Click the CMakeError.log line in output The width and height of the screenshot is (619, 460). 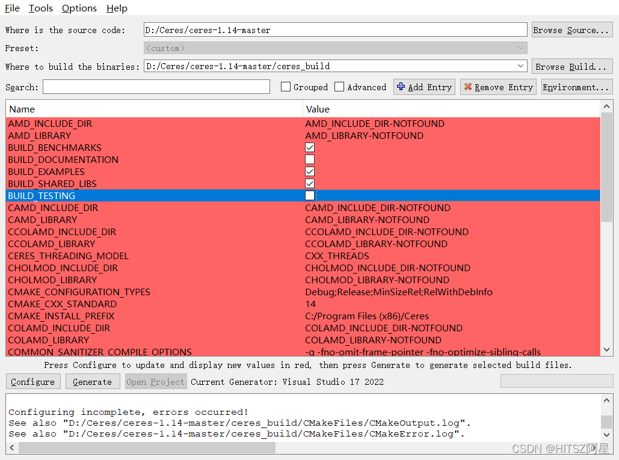click(x=236, y=434)
